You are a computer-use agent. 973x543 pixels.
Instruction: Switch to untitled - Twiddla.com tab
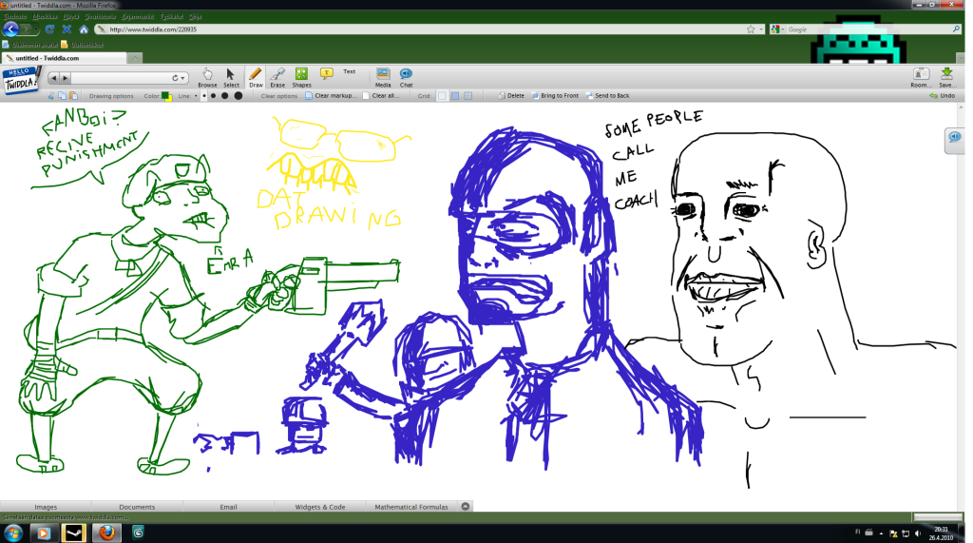click(64, 58)
